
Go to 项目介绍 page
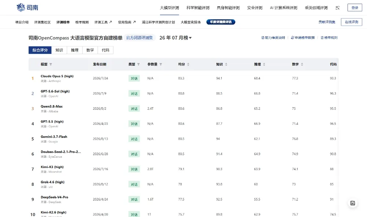point(22,22)
